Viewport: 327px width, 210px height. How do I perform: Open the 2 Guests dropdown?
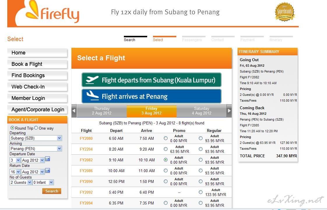[x=21, y=182]
